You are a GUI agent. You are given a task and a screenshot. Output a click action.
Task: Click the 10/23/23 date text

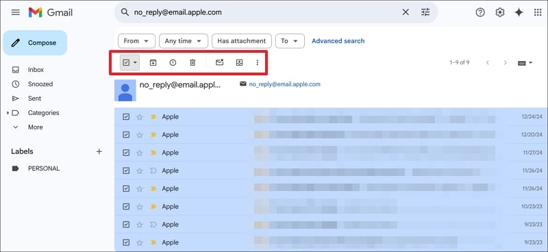coord(532,207)
